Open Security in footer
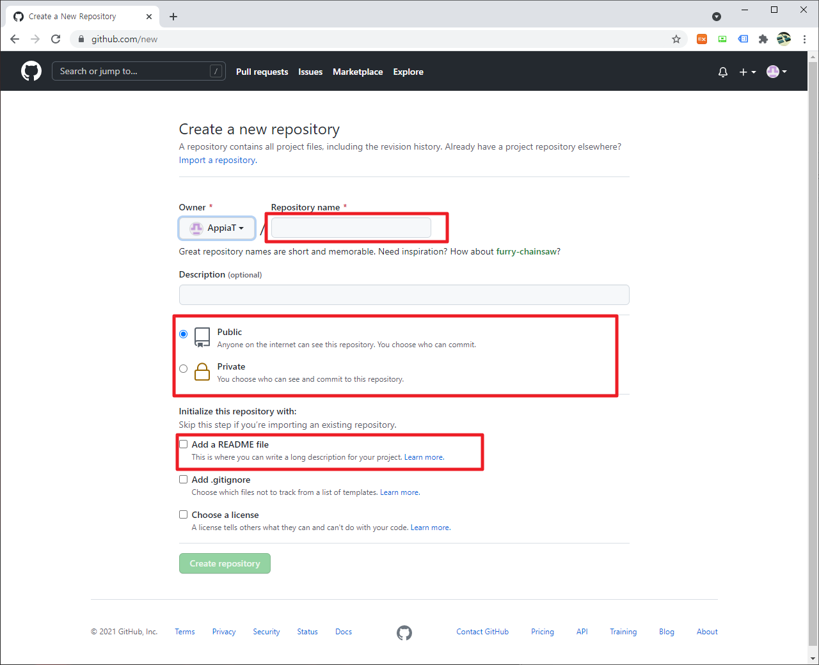 [266, 632]
